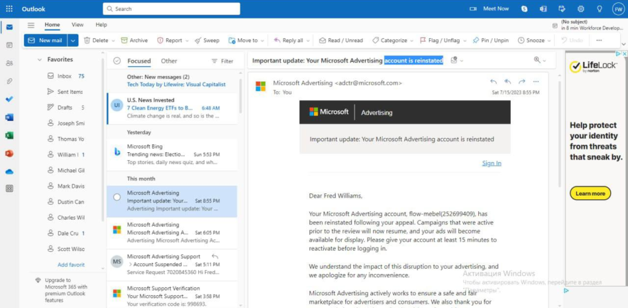
Task: Switch to the Other inbox tab
Action: (x=169, y=61)
